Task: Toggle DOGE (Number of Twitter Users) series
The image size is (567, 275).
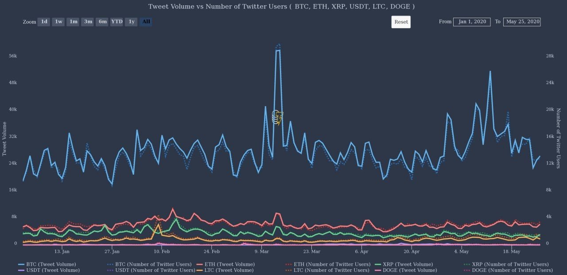Action: pos(508,270)
